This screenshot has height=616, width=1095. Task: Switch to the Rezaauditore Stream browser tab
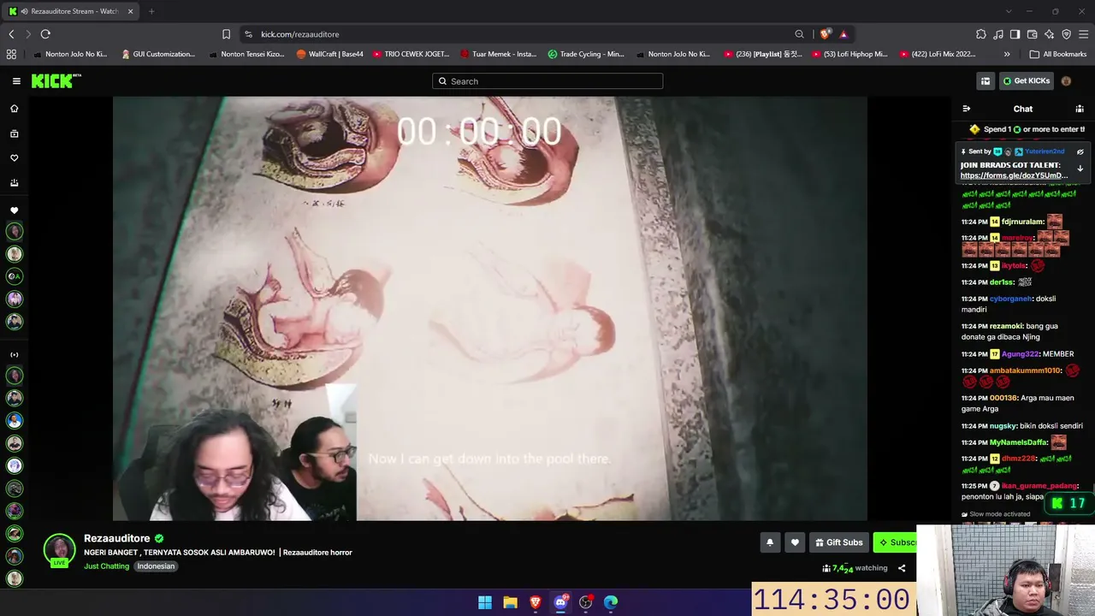[x=72, y=11]
